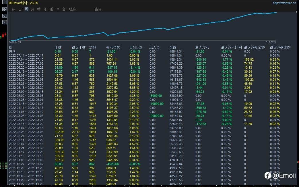Click the 移 move panel icon
This screenshot has height=187, width=299.
click(4, 9)
